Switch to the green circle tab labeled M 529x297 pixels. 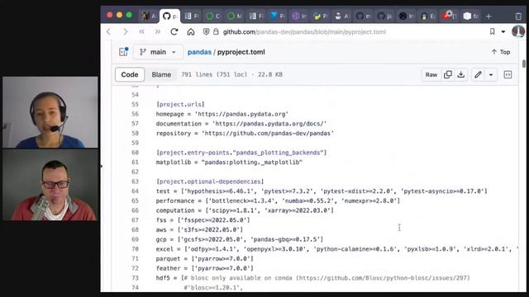point(235,16)
